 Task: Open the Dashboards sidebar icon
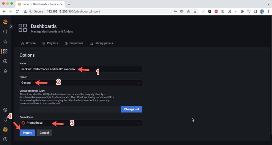(5, 51)
